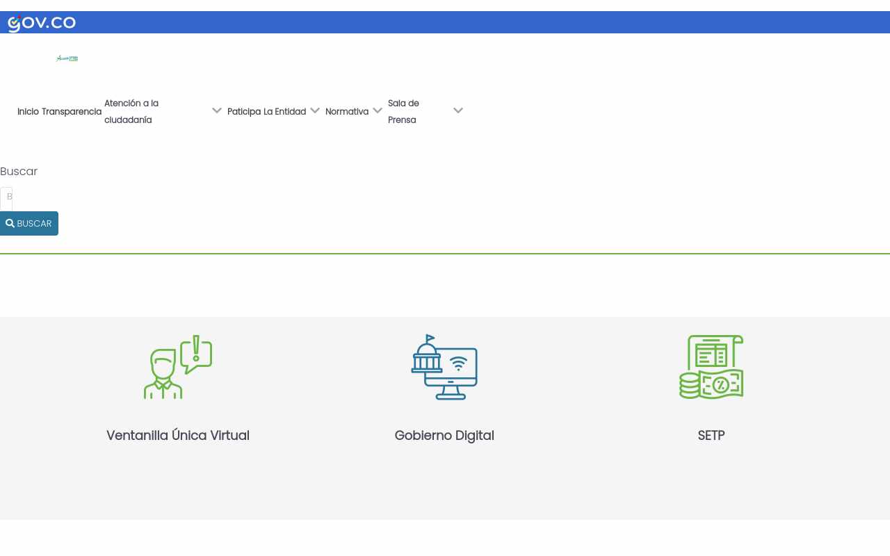This screenshot has height=556, width=890.
Task: Click the Gobierno Digital monitor icon
Action: pyautogui.click(x=444, y=367)
